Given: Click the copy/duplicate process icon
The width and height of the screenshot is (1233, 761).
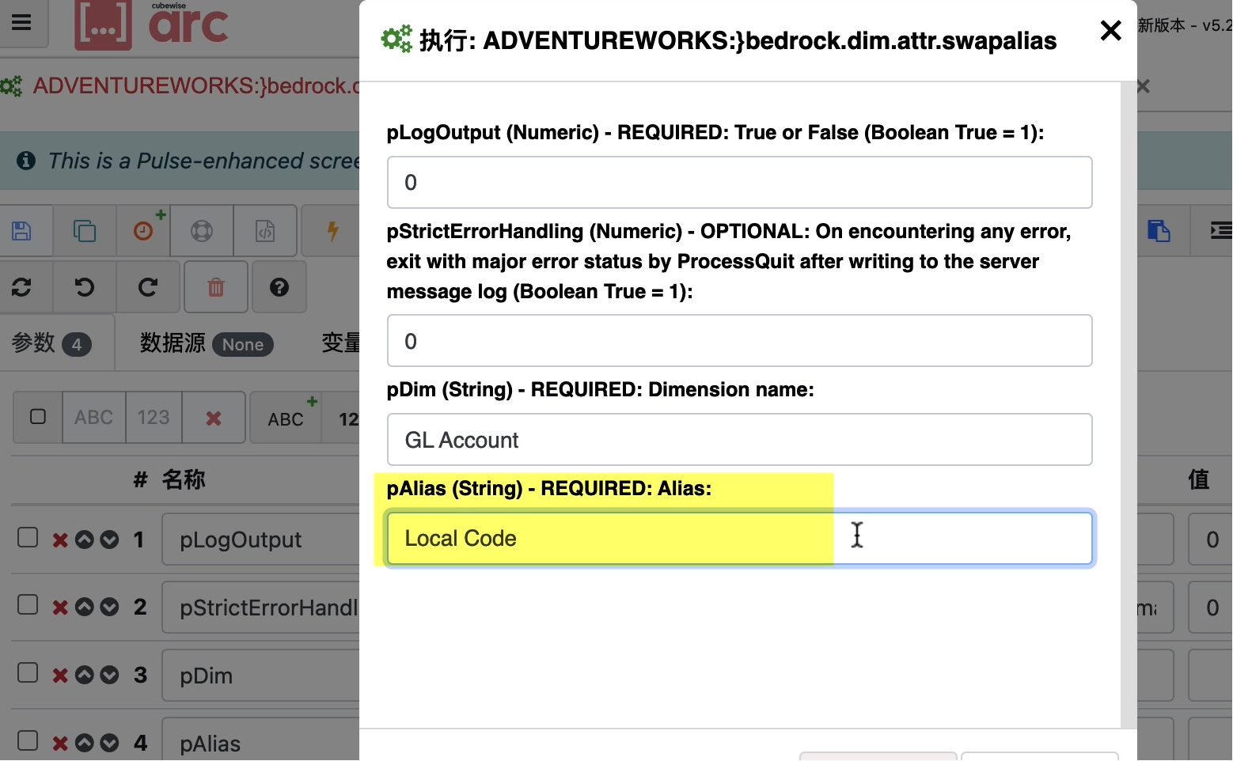Looking at the screenshot, I should (85, 231).
